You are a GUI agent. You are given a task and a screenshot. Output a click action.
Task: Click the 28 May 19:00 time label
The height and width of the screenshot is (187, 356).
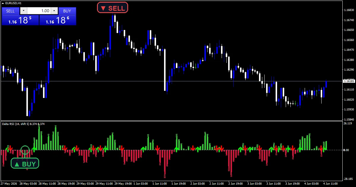tap(66, 183)
